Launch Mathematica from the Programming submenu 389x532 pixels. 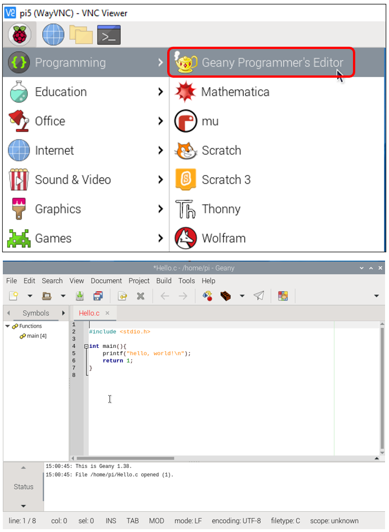click(222, 92)
